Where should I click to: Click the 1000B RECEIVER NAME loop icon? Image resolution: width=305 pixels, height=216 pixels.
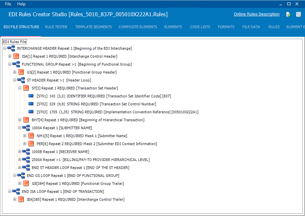pos(26,152)
